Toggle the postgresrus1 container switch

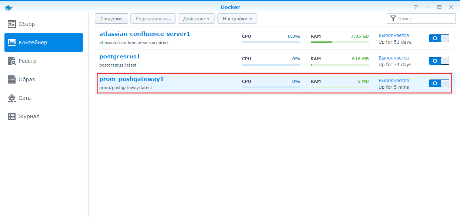tap(439, 61)
